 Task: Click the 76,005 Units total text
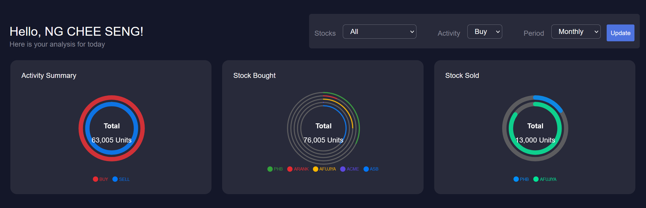323,140
